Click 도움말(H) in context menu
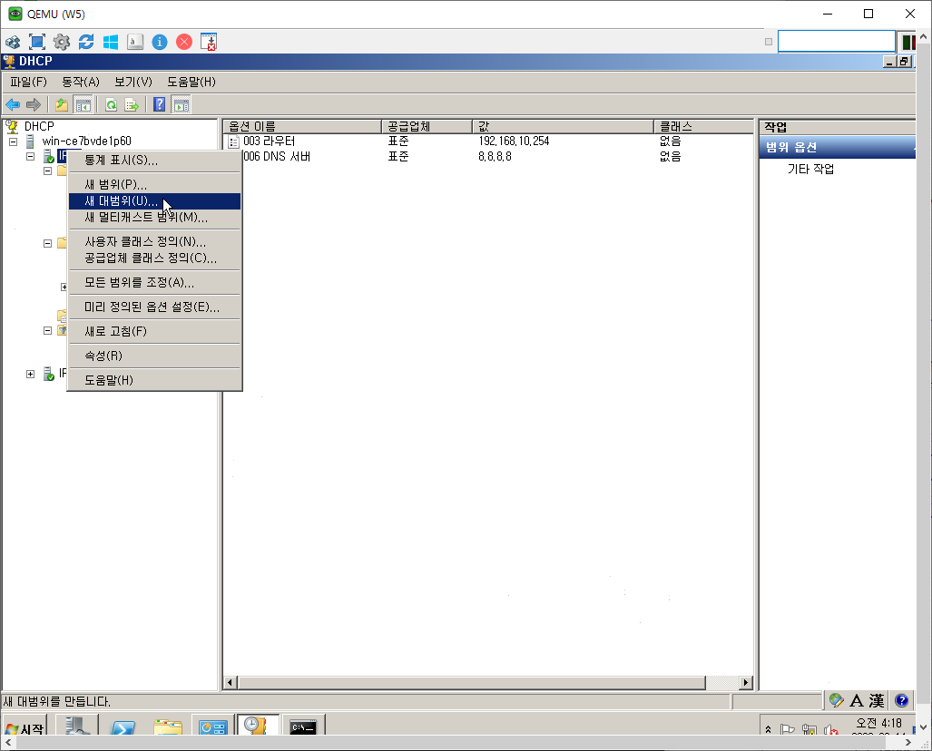The height and width of the screenshot is (751, 932). 154,380
